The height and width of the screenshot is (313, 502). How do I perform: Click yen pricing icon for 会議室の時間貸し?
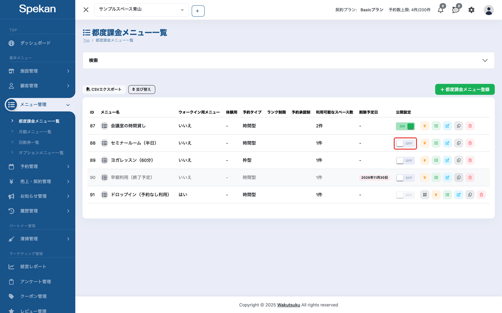pos(425,126)
